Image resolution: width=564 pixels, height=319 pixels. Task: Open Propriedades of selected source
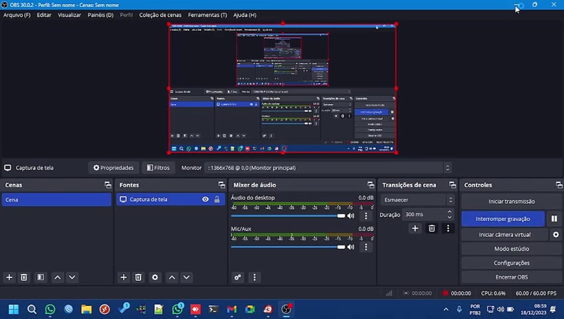(x=114, y=168)
